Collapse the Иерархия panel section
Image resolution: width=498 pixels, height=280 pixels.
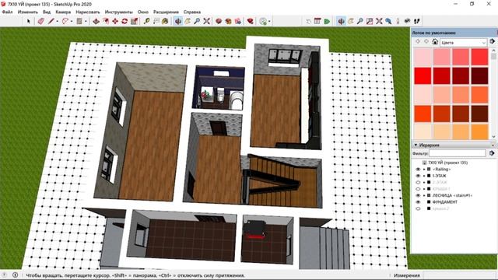click(x=416, y=145)
